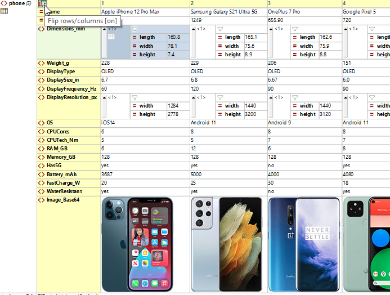Click the attribute equals icon beside length 160.8

click(135, 37)
